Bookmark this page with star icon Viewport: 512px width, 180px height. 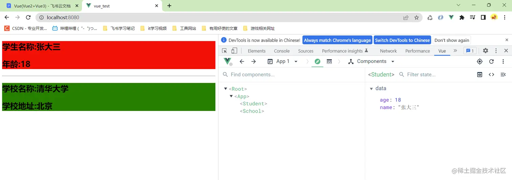(x=417, y=18)
